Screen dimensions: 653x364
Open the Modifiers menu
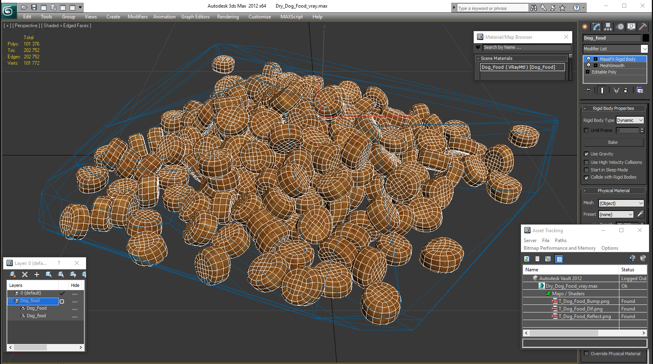tap(137, 17)
